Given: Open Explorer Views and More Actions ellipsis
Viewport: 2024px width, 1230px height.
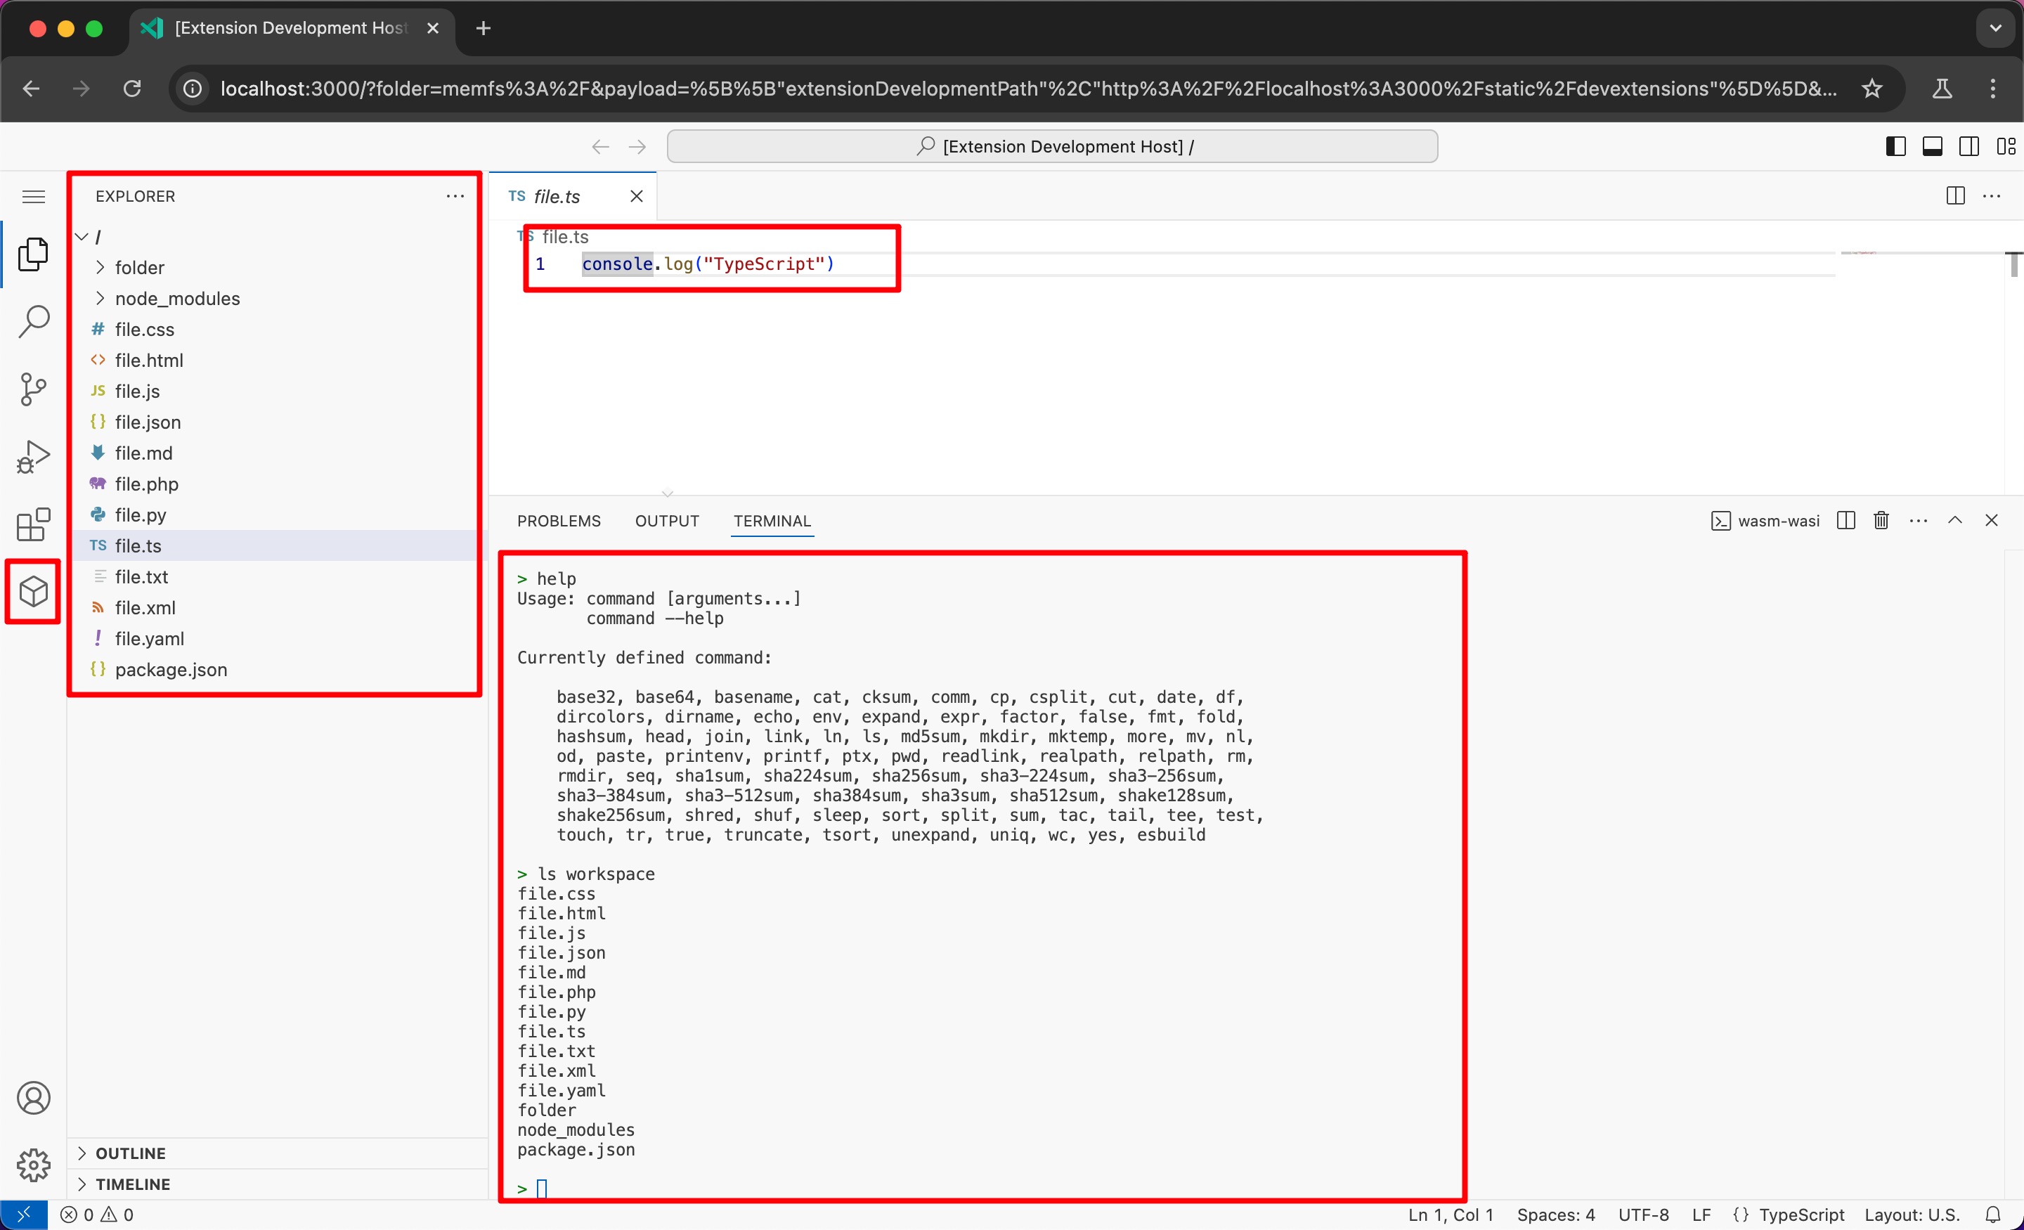Looking at the screenshot, I should pyautogui.click(x=455, y=195).
